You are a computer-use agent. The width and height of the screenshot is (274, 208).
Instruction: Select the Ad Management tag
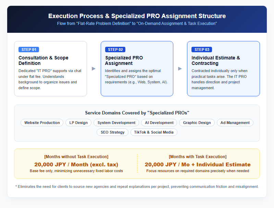235,123
